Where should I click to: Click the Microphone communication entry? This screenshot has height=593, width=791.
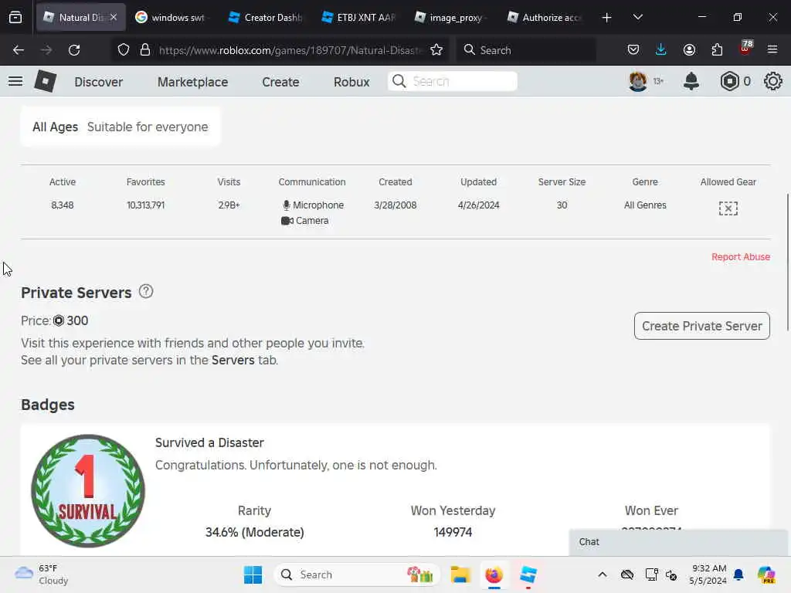point(313,205)
